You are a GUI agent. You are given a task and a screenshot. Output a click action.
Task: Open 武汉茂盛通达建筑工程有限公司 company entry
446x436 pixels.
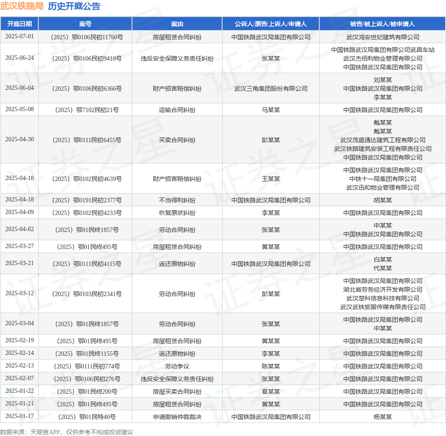click(382, 140)
